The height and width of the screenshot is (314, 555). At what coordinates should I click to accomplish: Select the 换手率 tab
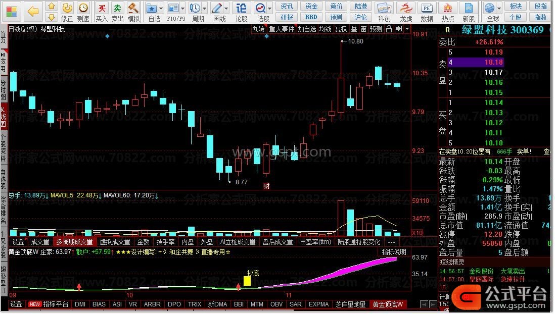tap(166, 242)
